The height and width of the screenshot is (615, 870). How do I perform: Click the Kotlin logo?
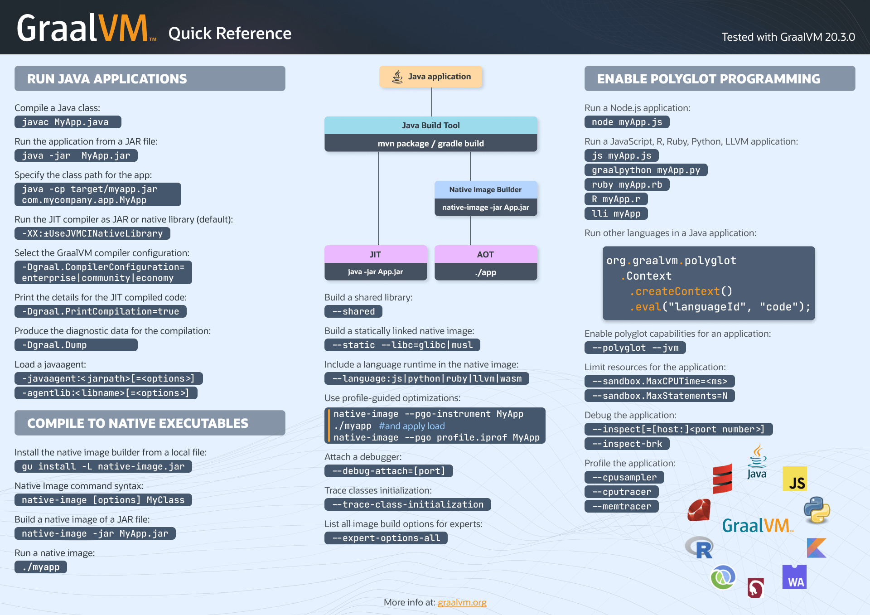[817, 547]
